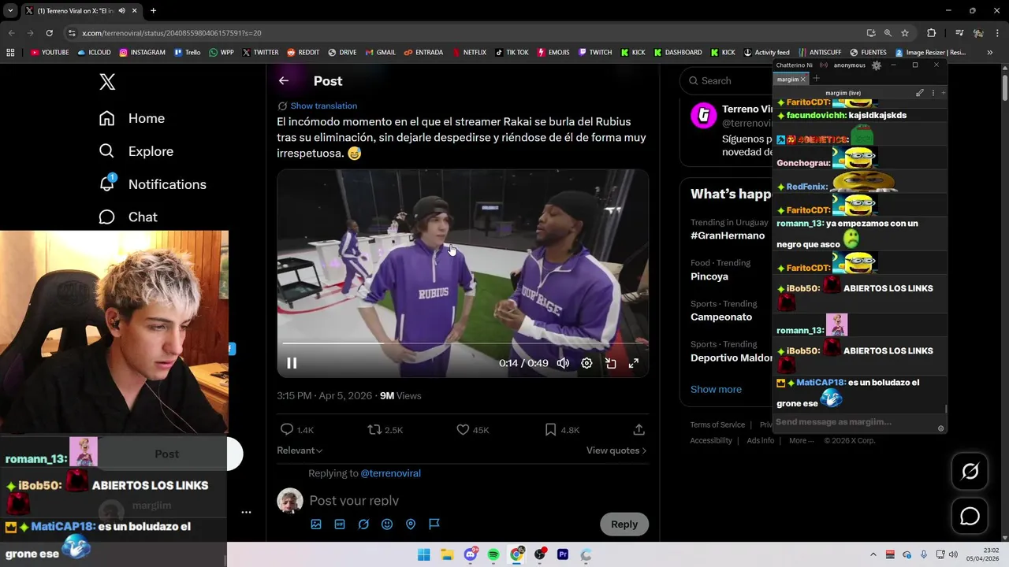Open Chrome extensions puzzle icon
Viewport: 1009px width, 567px height.
932,33
